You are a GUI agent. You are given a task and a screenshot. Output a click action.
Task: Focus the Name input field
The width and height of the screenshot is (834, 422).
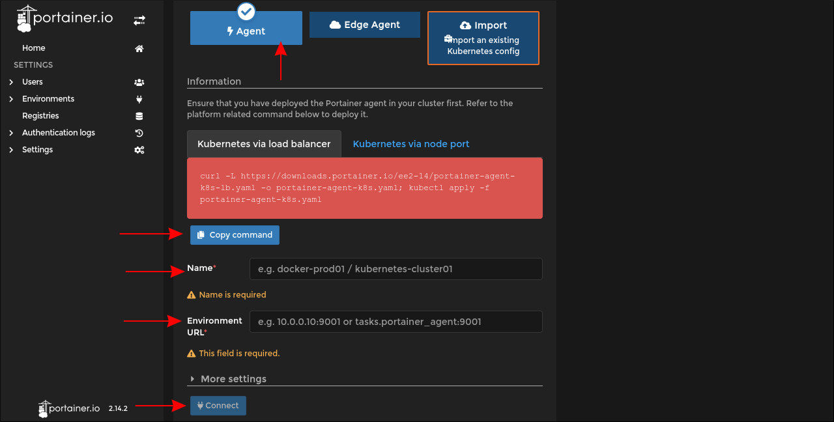coord(396,269)
